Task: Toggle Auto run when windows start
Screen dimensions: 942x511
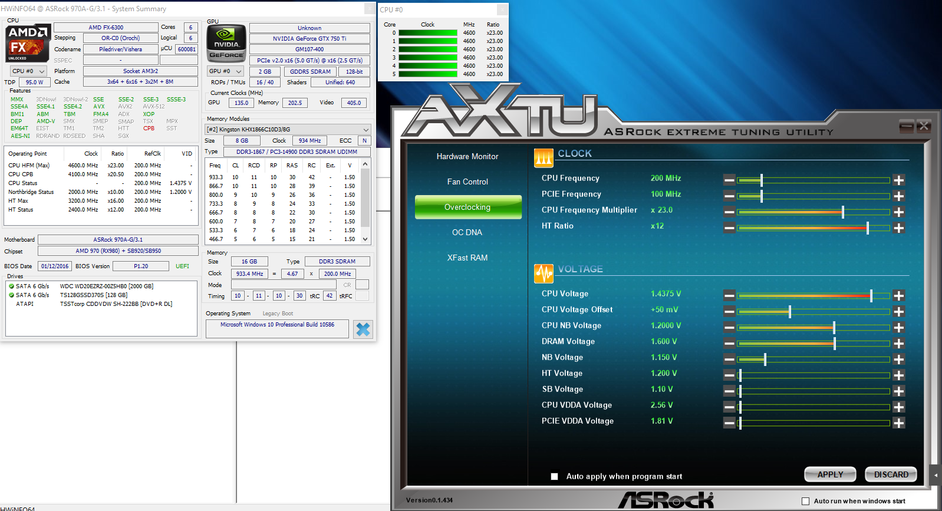Action: [805, 501]
